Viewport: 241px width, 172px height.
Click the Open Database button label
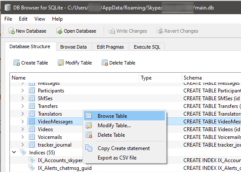tap(80, 31)
